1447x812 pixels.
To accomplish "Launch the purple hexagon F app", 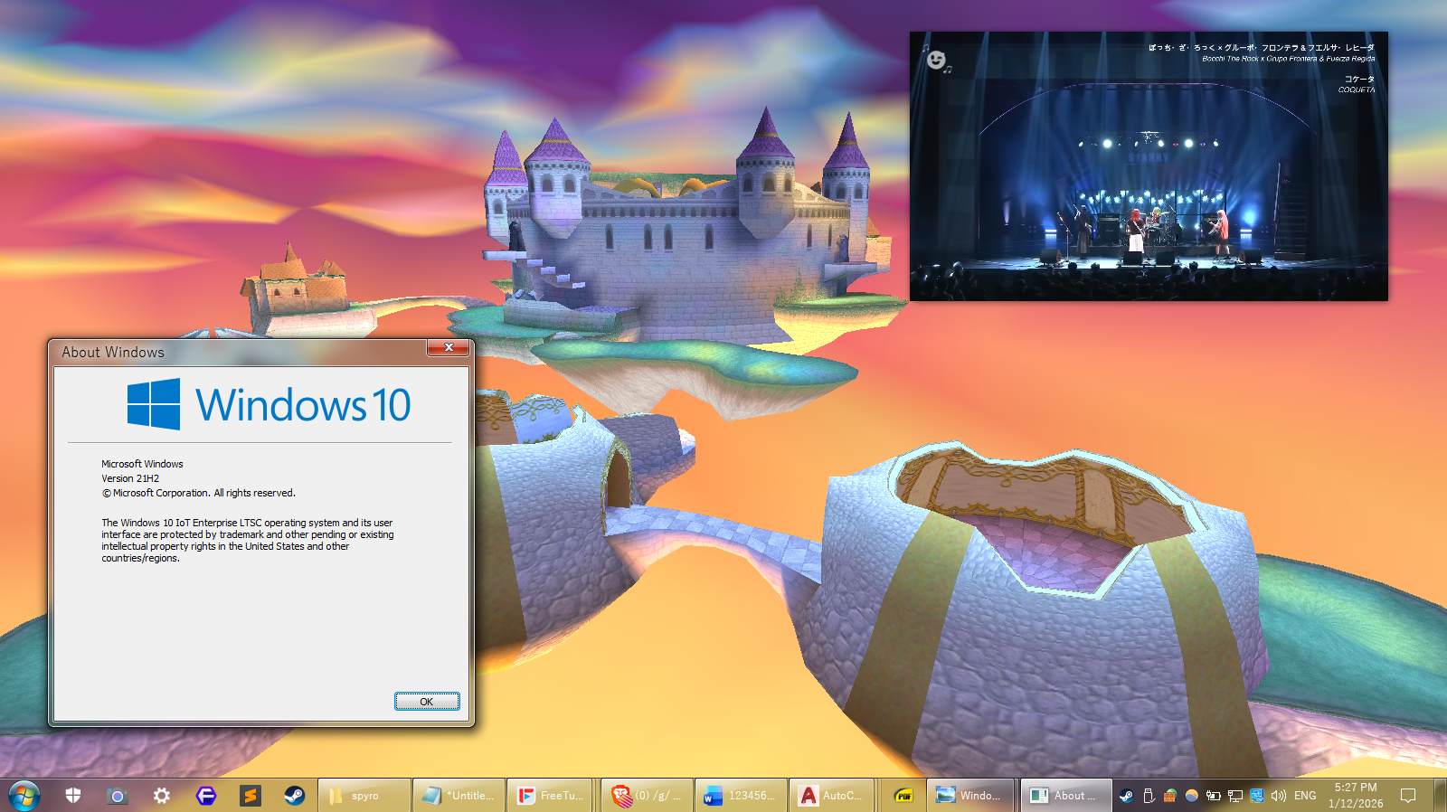I will click(206, 796).
